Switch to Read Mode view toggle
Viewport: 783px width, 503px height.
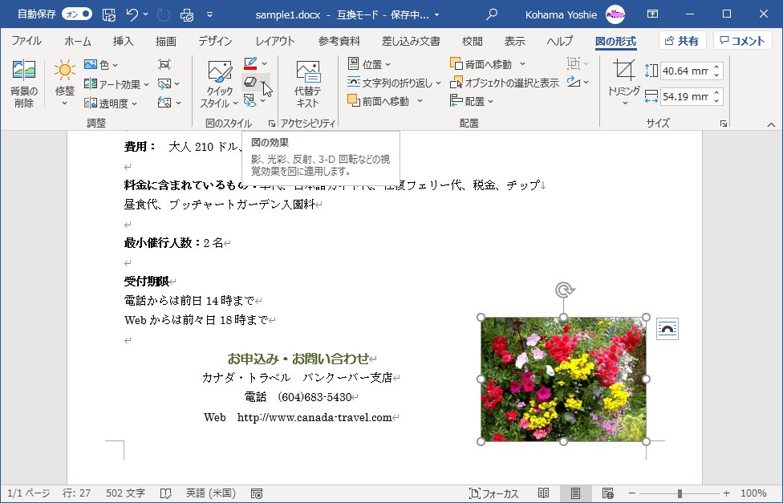[x=543, y=493]
